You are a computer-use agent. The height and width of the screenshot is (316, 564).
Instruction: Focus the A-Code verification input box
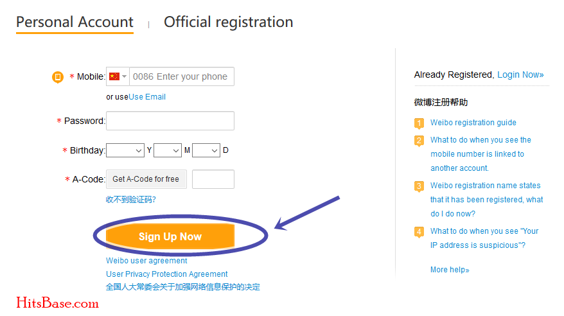pos(213,179)
